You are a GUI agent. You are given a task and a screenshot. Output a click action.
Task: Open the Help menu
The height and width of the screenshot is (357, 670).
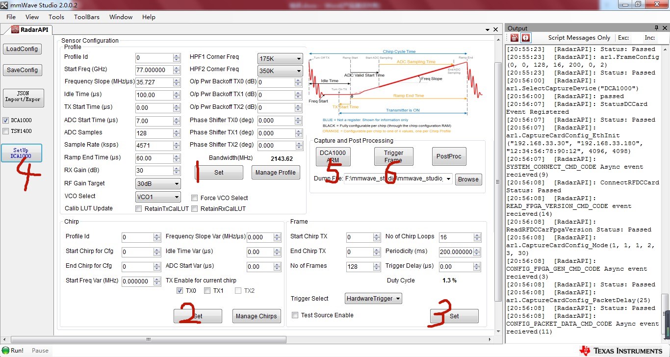(149, 17)
